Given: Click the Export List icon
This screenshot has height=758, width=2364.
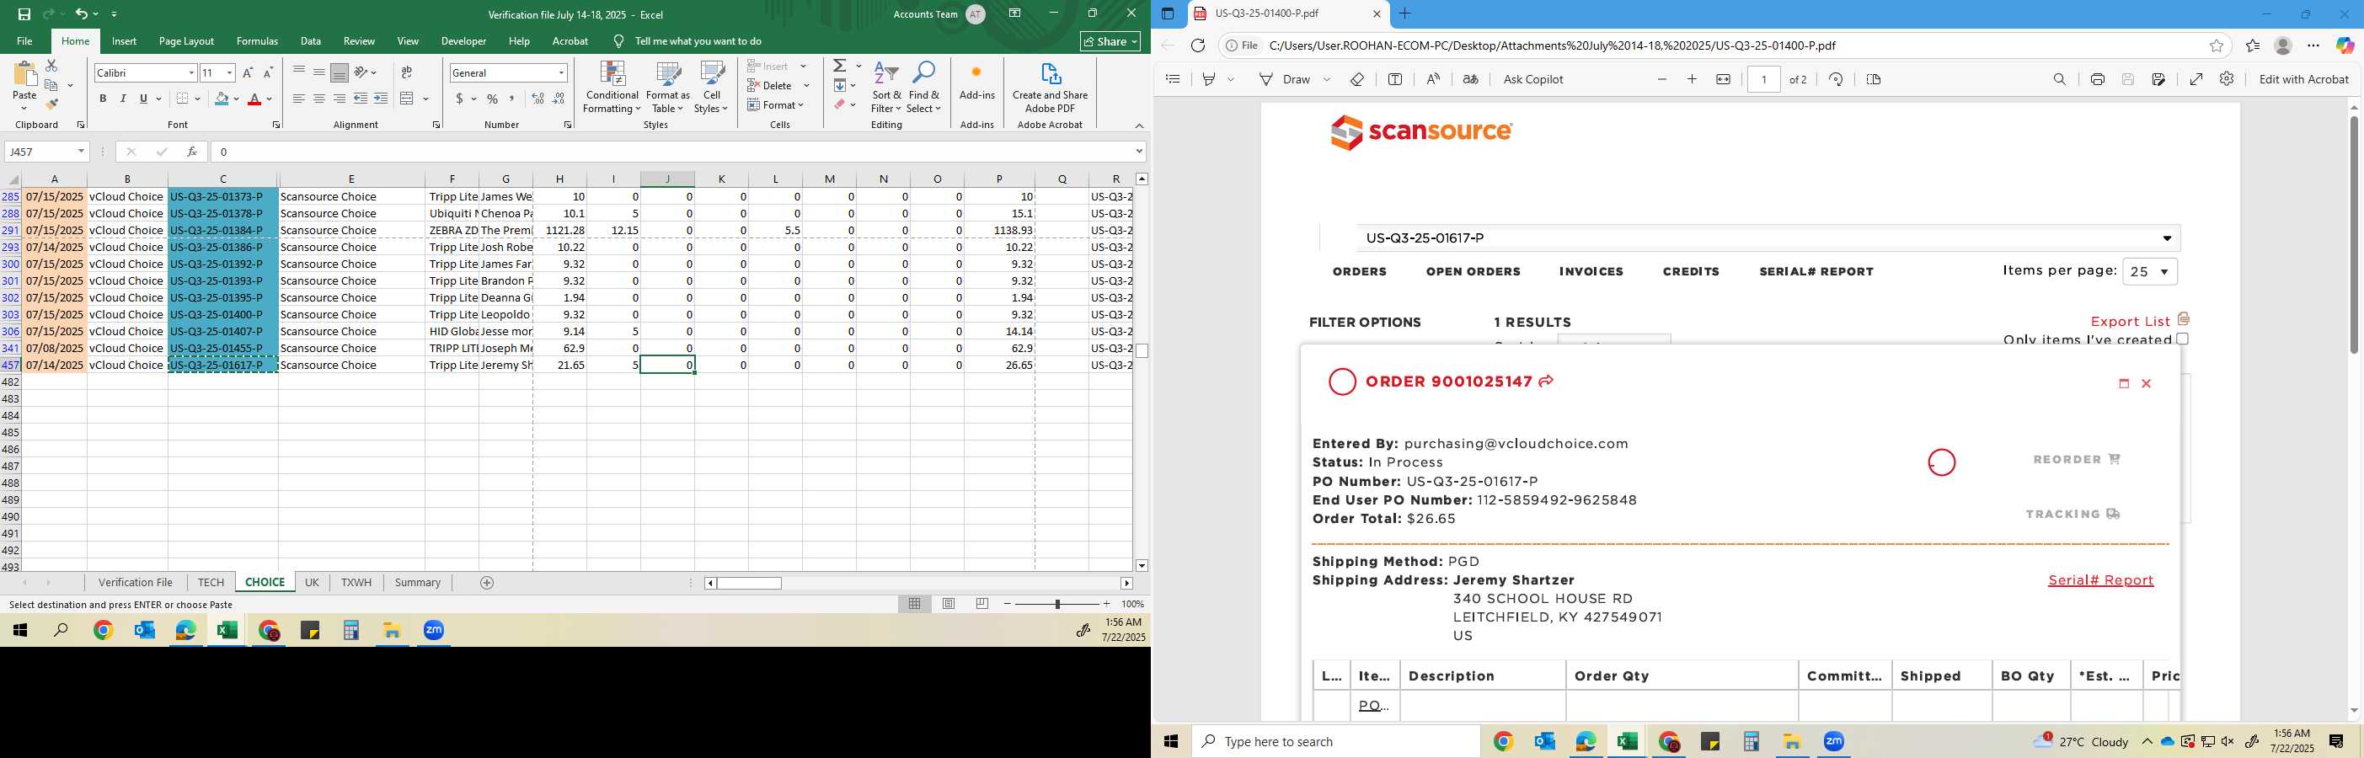Looking at the screenshot, I should (x=2184, y=319).
